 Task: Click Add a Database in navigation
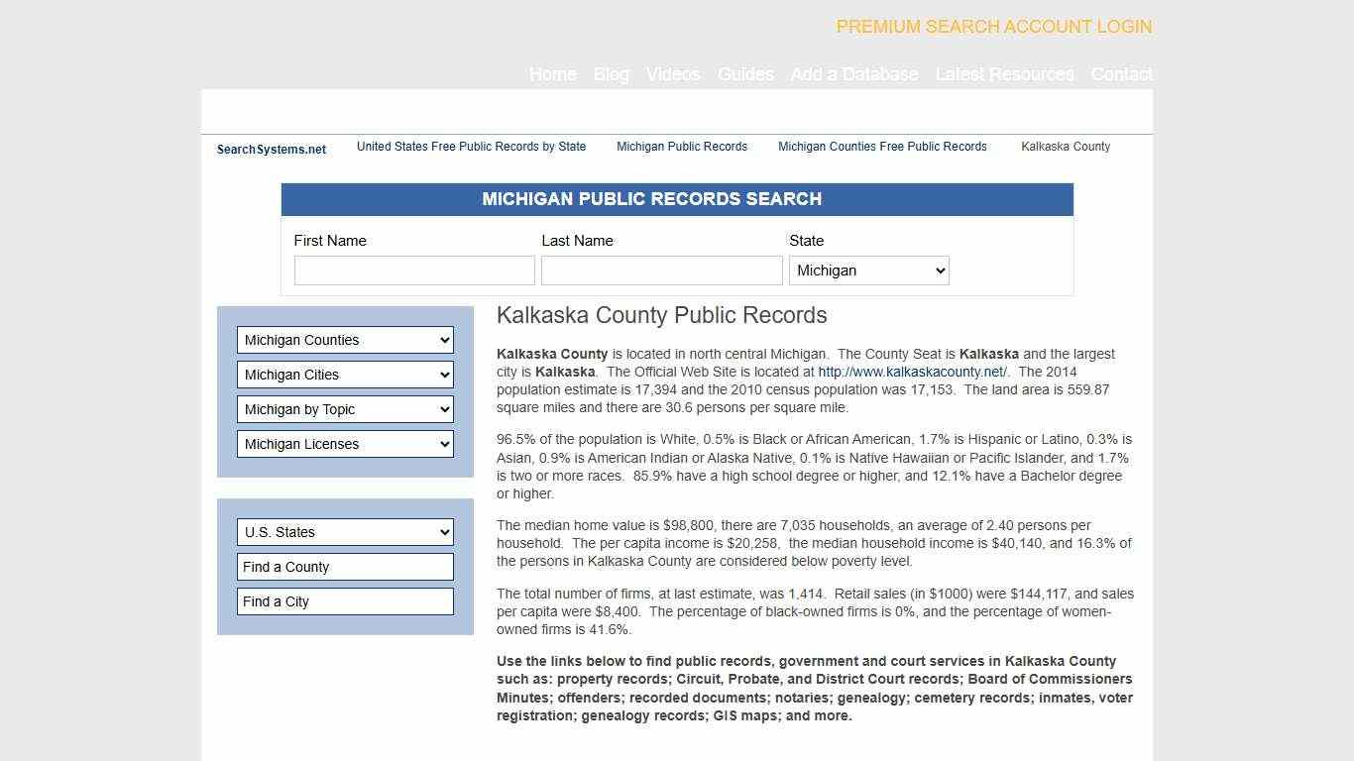854,74
